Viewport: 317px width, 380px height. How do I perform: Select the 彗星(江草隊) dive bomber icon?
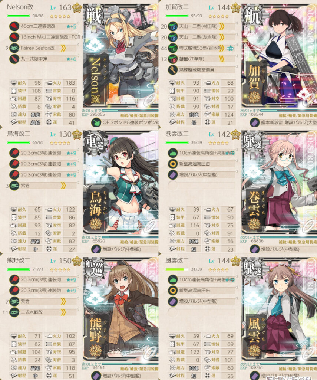point(173,59)
